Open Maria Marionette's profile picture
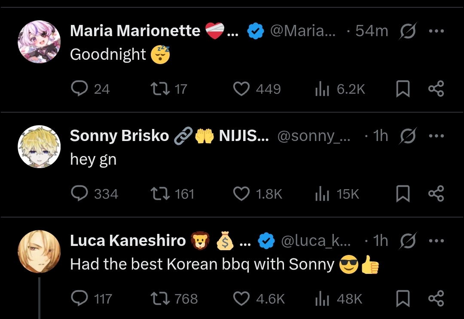The height and width of the screenshot is (319, 464). coord(39,42)
